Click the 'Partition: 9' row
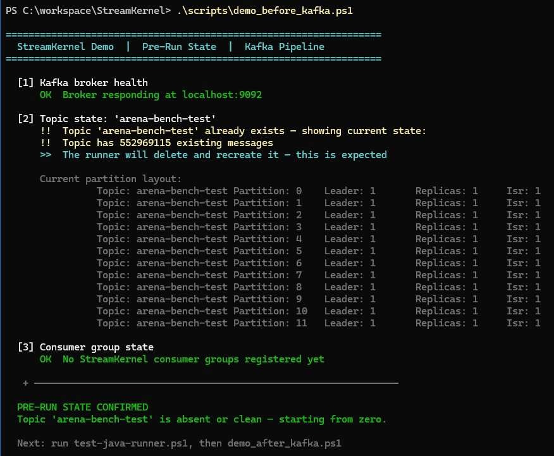 pos(318,299)
